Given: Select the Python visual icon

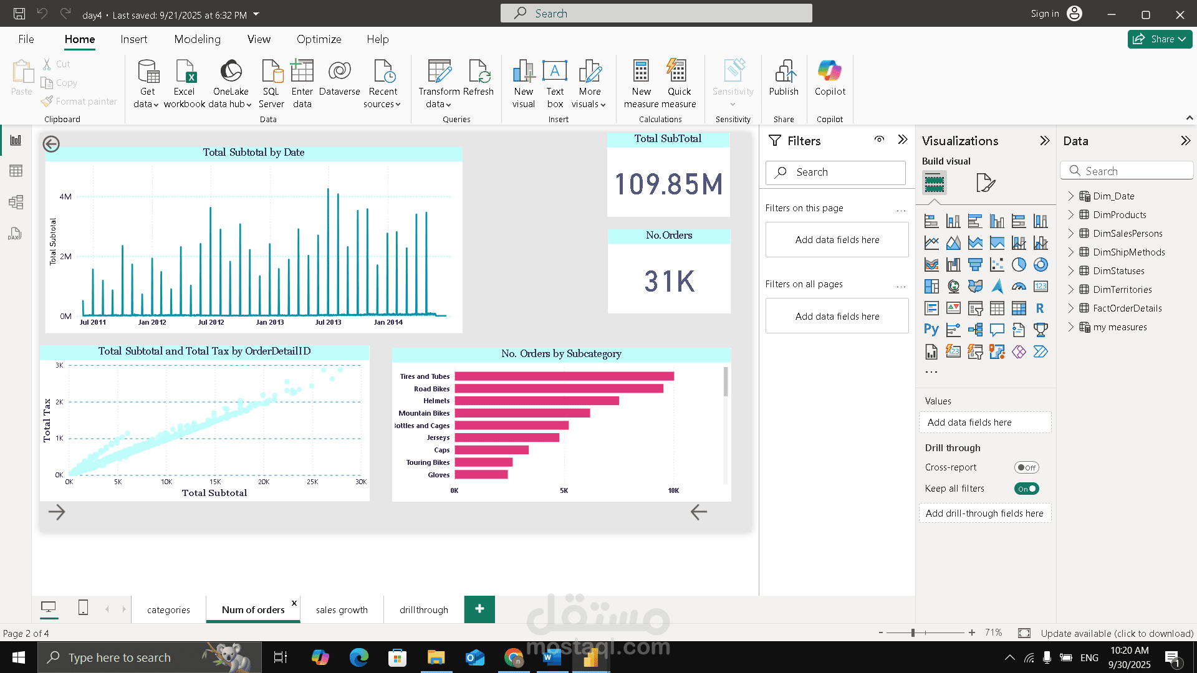Looking at the screenshot, I should (931, 330).
